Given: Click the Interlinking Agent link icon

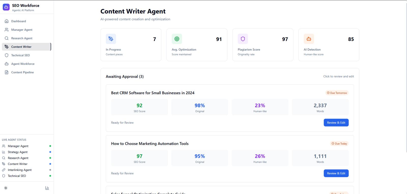Looking at the screenshot, I should point(4,170).
